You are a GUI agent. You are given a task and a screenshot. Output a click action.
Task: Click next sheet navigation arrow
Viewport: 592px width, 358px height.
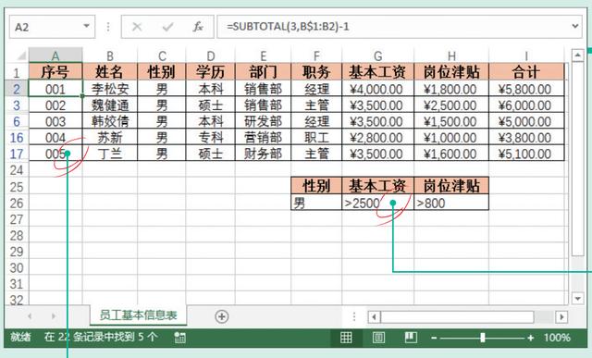(54, 316)
